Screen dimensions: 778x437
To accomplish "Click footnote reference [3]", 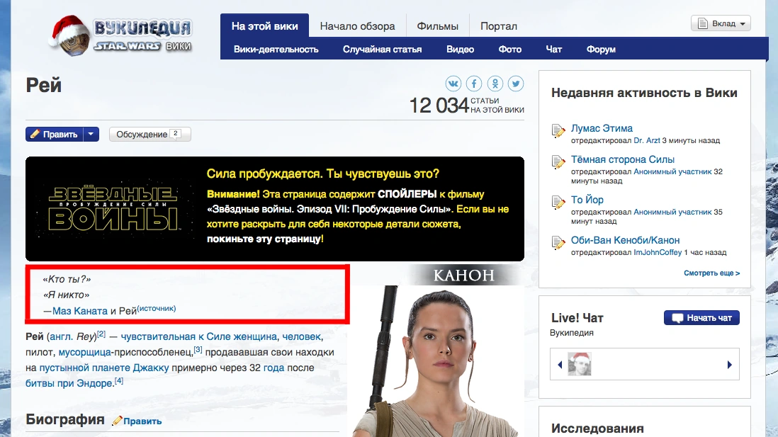I will pos(198,349).
